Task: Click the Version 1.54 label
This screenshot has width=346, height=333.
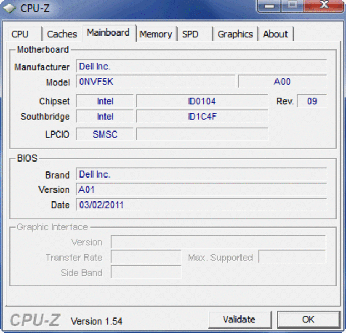Action: (x=96, y=321)
